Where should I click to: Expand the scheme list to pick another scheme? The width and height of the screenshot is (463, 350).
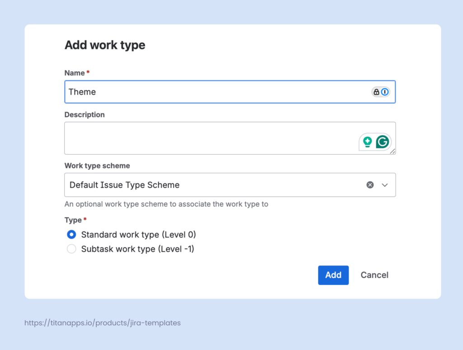pos(385,184)
